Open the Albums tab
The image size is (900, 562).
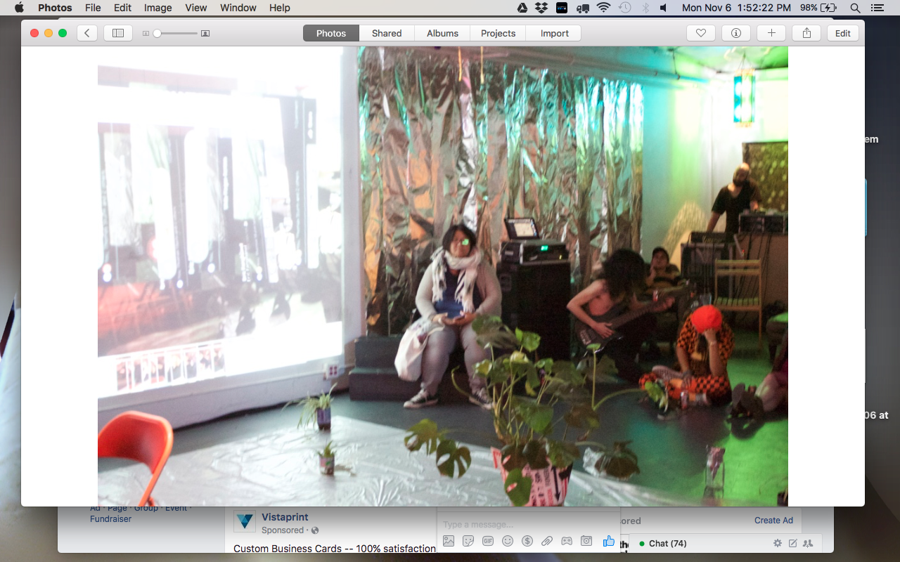pos(442,33)
